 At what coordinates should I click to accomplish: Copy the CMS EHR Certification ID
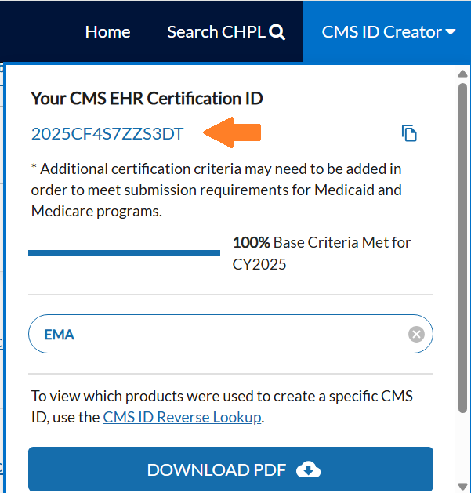coord(409,133)
